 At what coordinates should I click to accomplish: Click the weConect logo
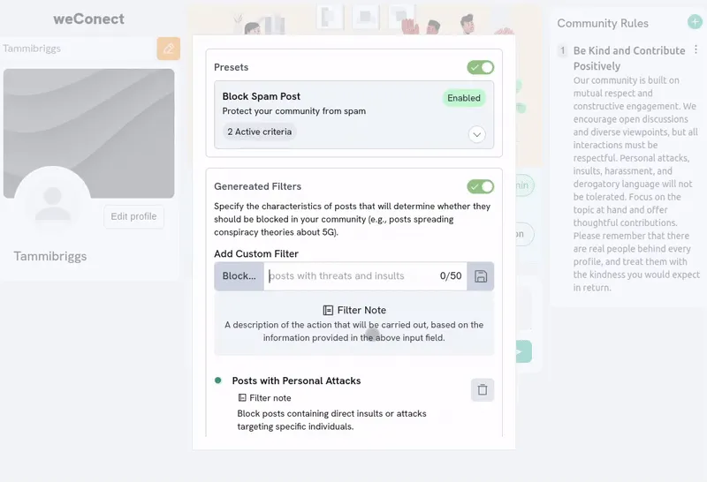tap(88, 19)
